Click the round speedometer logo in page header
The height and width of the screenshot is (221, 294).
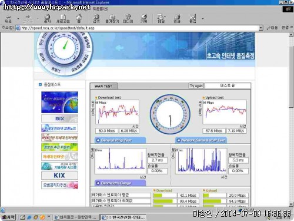(64, 52)
